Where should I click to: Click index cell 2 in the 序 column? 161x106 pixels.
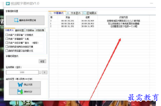tap(51, 26)
